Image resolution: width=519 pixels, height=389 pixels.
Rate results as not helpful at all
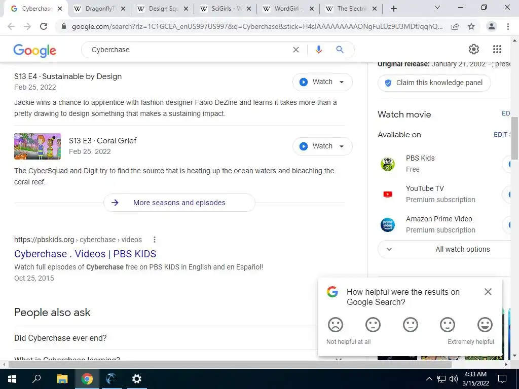click(x=336, y=325)
